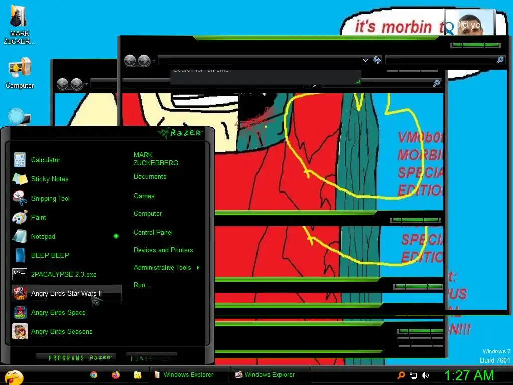This screenshot has height=385, width=513.
Task: Launch Paint from the Start menu
Action: 66,217
